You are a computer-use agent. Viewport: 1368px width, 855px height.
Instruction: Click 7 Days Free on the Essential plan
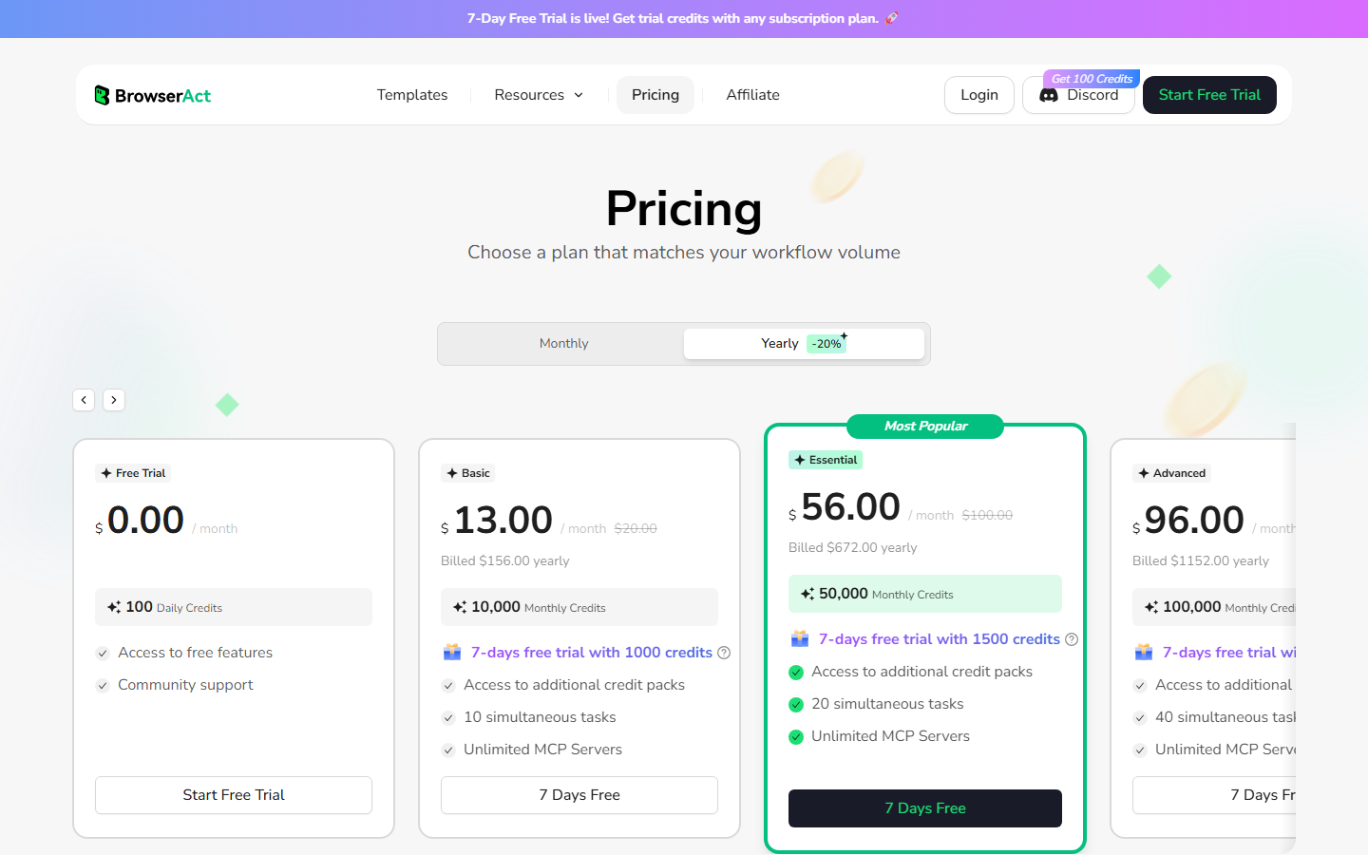point(924,808)
